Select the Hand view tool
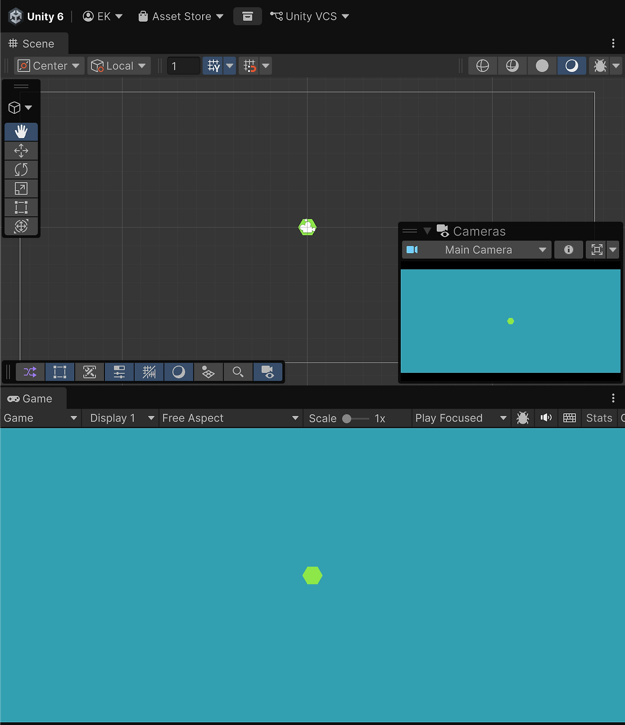 [x=21, y=131]
